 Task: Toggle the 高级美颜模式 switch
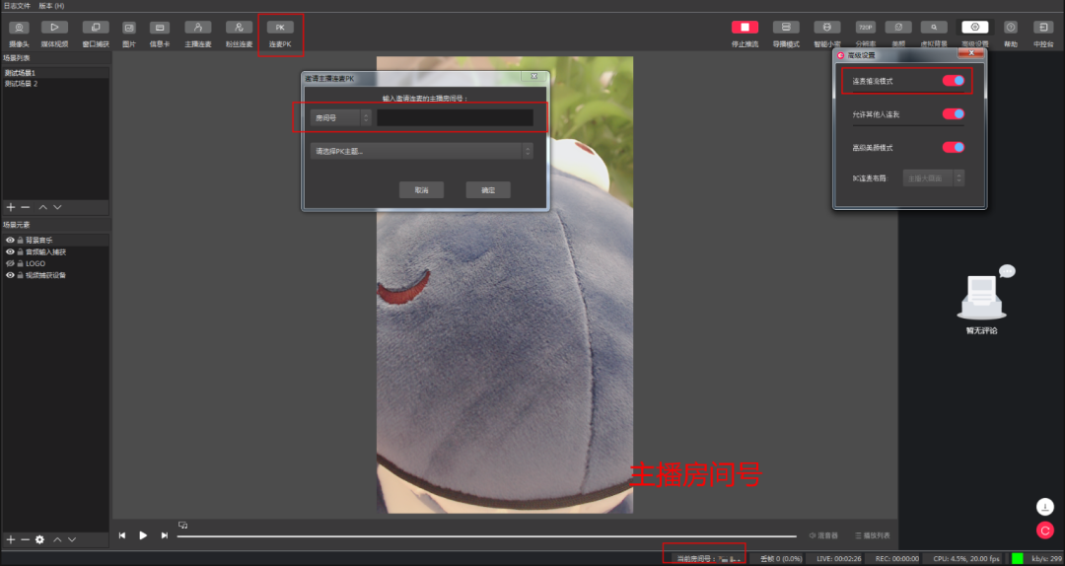[953, 148]
